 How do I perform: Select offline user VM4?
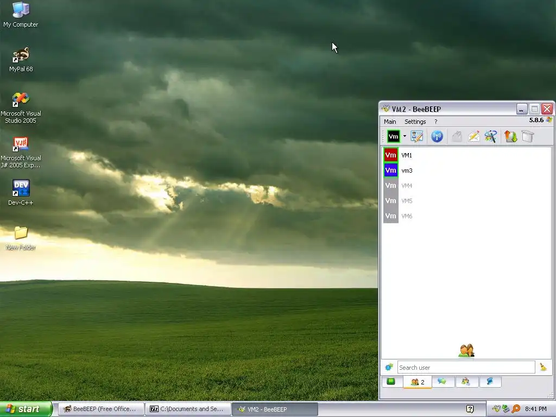(x=467, y=186)
